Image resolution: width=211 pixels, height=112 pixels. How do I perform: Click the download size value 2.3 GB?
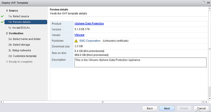[x=79, y=46]
